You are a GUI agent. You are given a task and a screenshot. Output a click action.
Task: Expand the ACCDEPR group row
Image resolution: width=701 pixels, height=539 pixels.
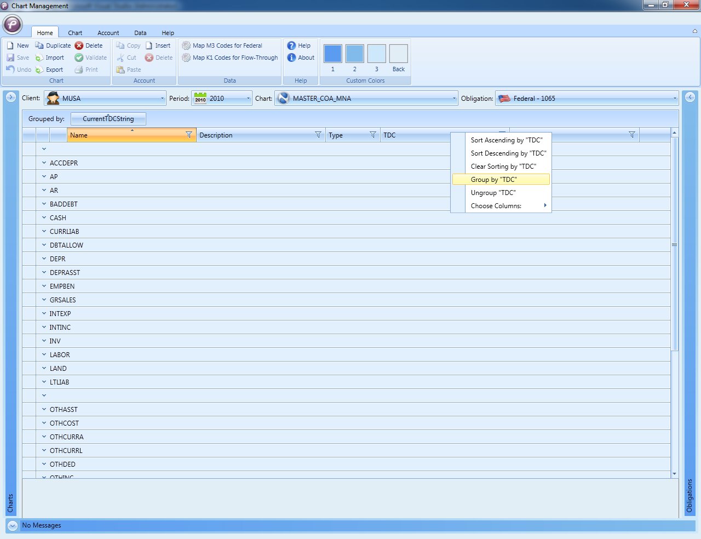click(x=44, y=163)
